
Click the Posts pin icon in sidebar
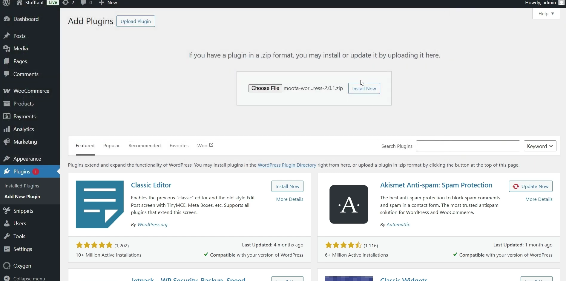7,36
